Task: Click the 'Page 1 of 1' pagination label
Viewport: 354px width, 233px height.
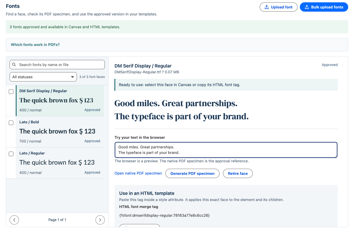Action: 57,220
